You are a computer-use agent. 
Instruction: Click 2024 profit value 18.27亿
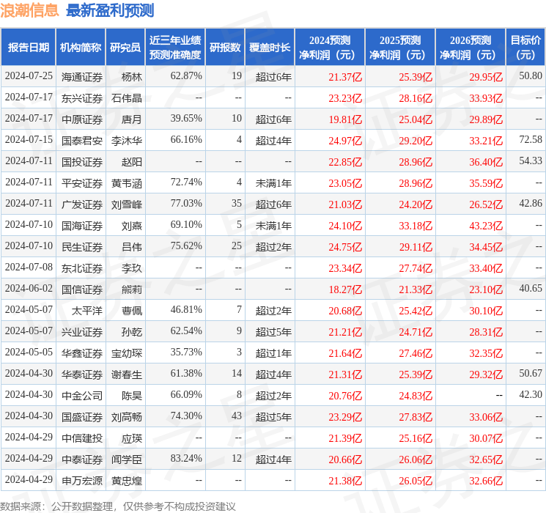345,289
